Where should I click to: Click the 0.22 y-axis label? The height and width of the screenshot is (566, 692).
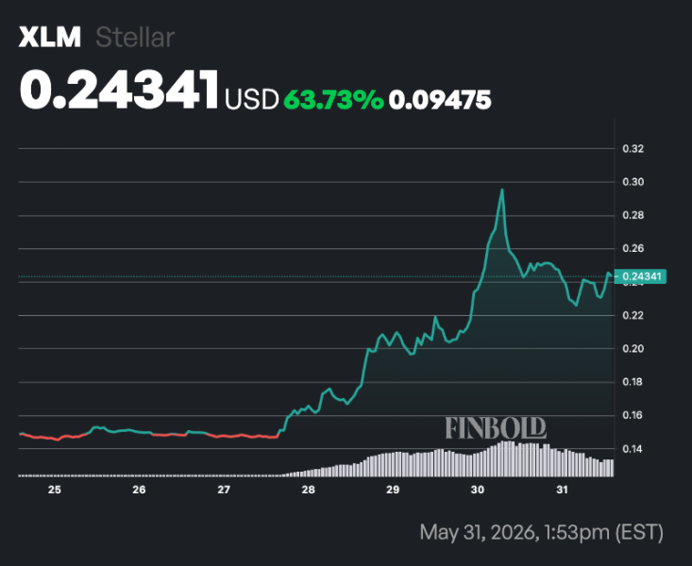coord(633,315)
